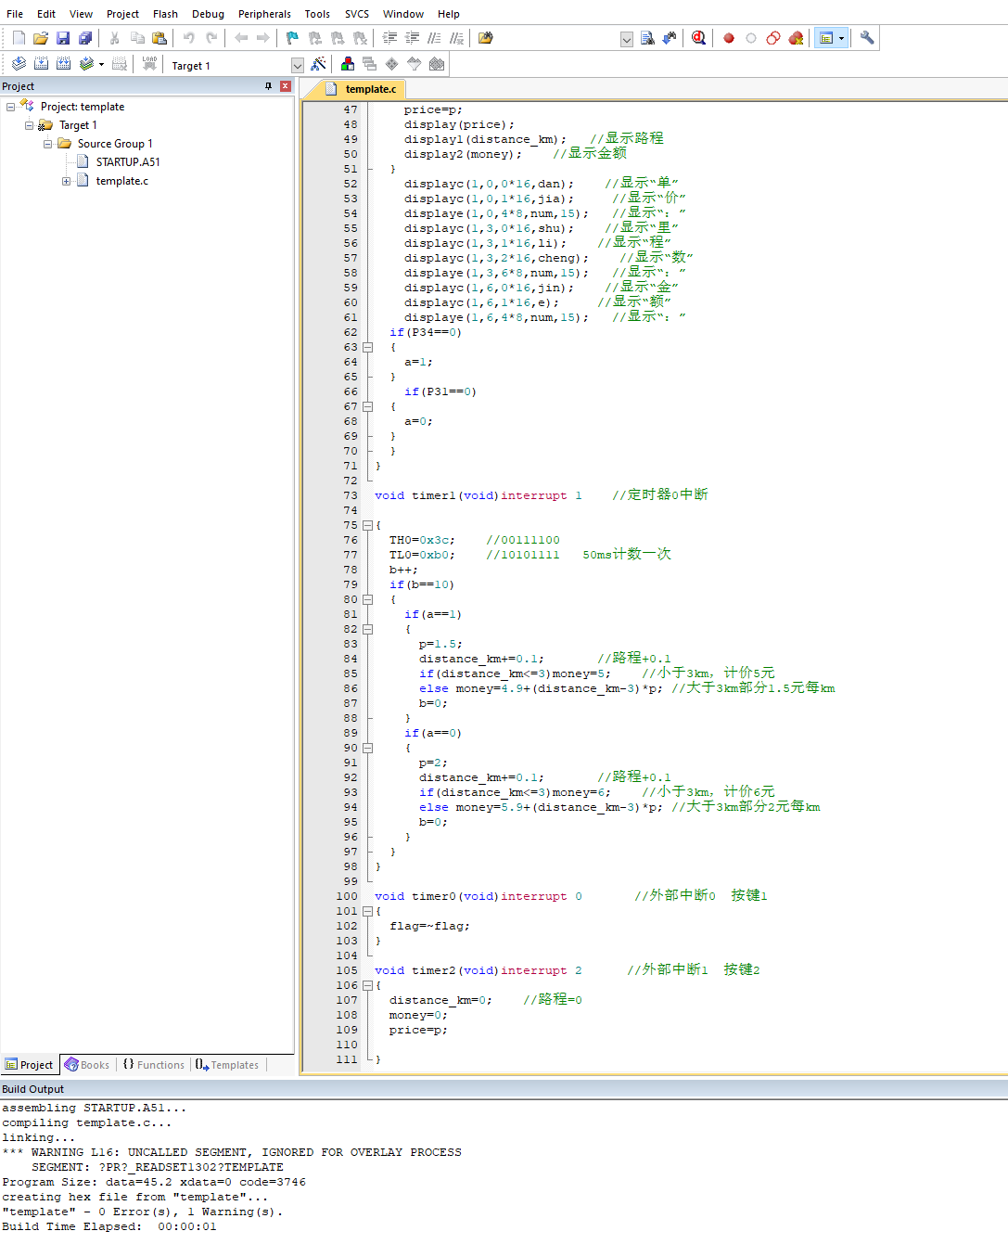Viewport: 1008px width, 1244px height.
Task: Collapse the code fold at line 75
Action: pyautogui.click(x=367, y=525)
